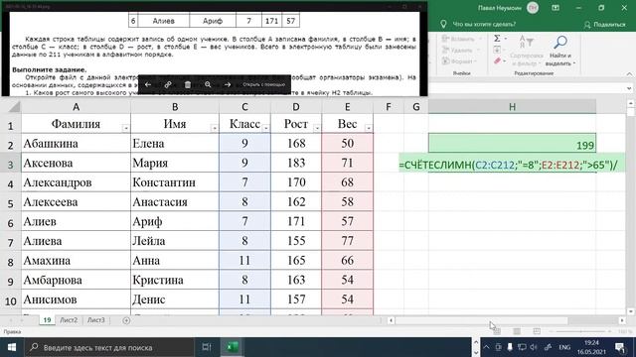This screenshot has height=357, width=636.
Task: Click the Clear eraser icon in Editing group
Action: point(497,60)
